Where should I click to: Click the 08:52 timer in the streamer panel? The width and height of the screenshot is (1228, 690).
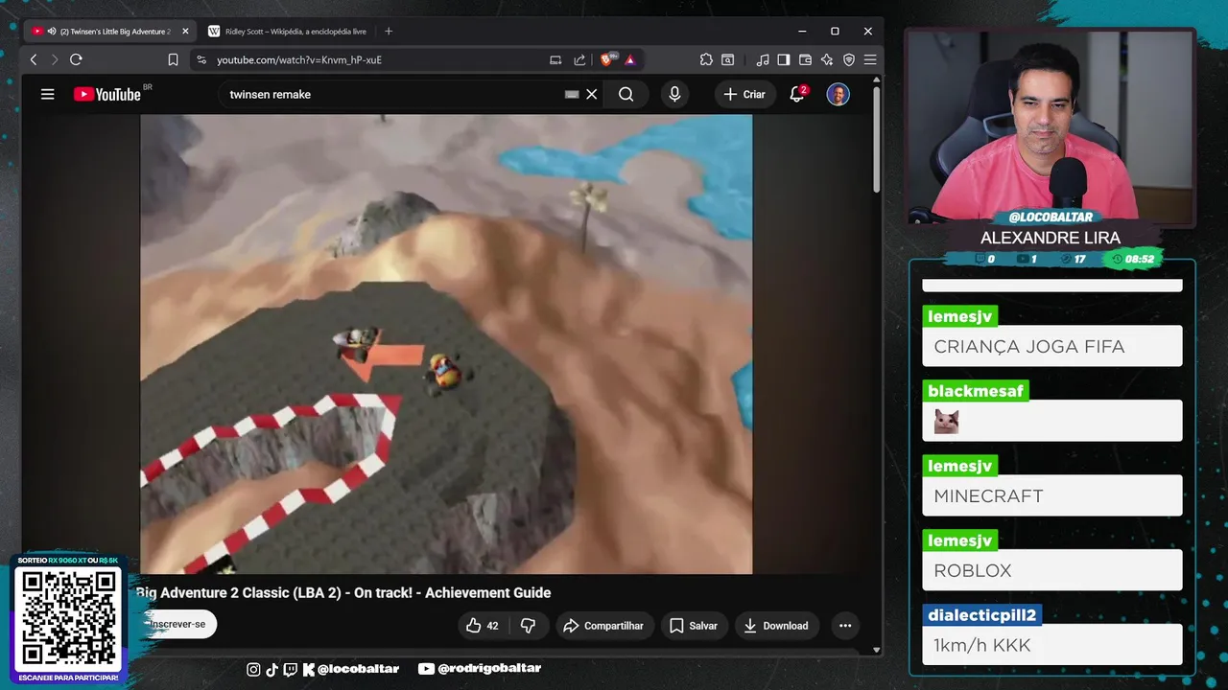tap(1133, 259)
